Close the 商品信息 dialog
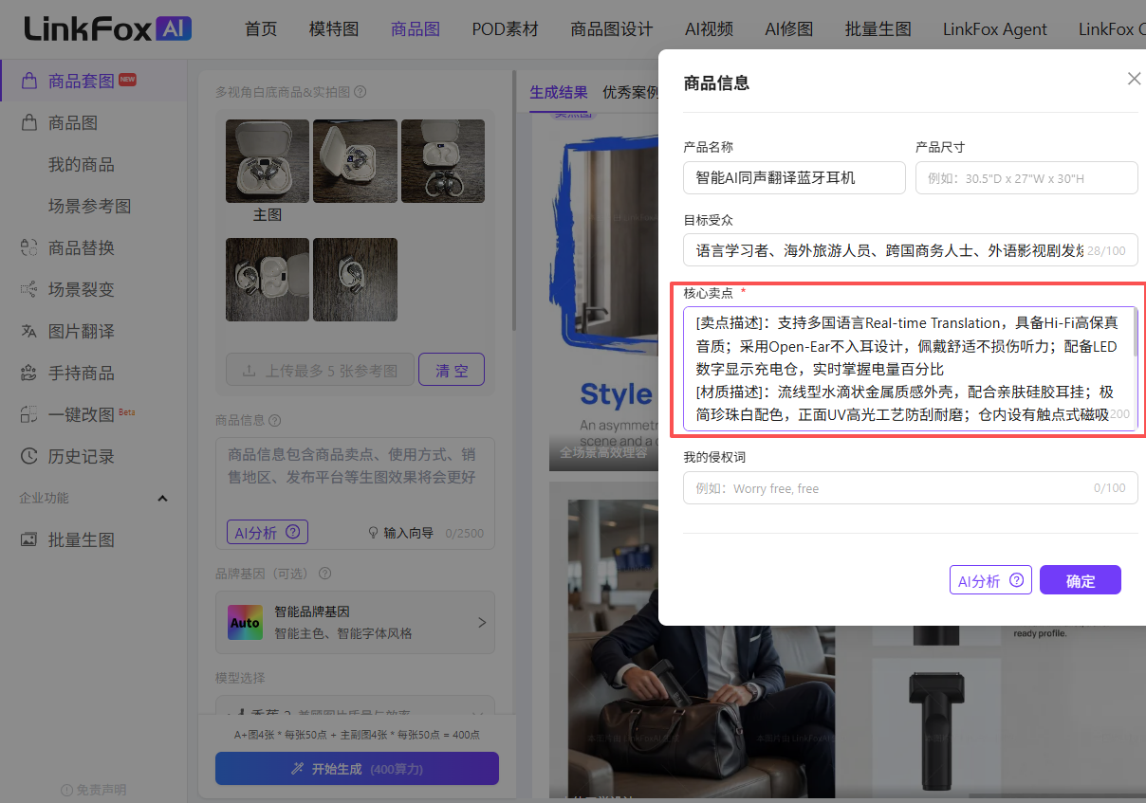The image size is (1146, 803). pyautogui.click(x=1134, y=79)
